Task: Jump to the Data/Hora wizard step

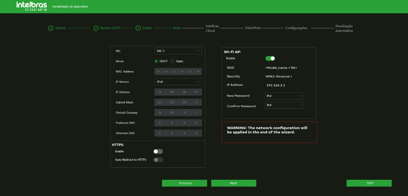Action: [x=253, y=28]
